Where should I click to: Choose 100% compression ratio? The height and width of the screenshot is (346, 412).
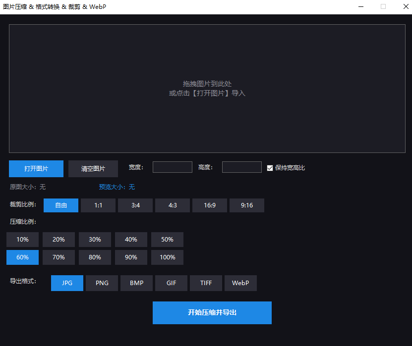point(167,257)
